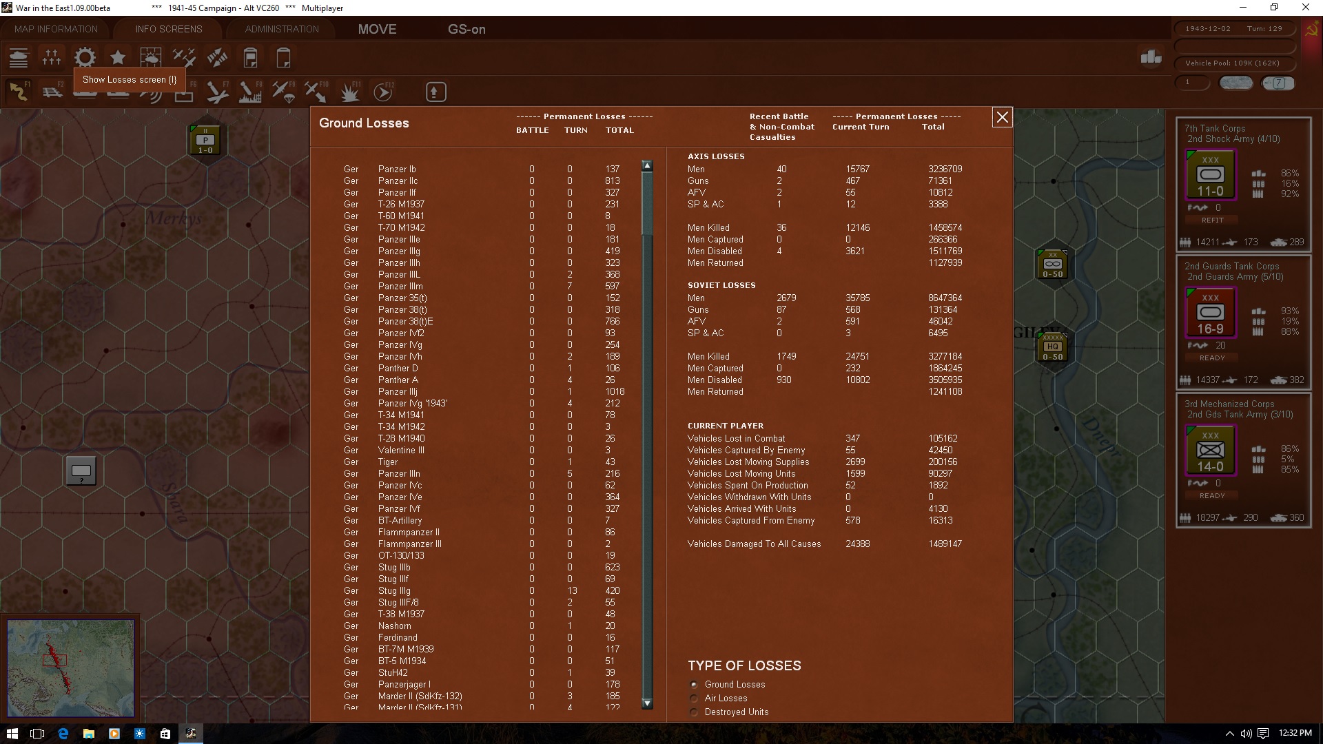Screen dimensions: 1323x744
Task: Click the victory star icon
Action: click(x=118, y=58)
